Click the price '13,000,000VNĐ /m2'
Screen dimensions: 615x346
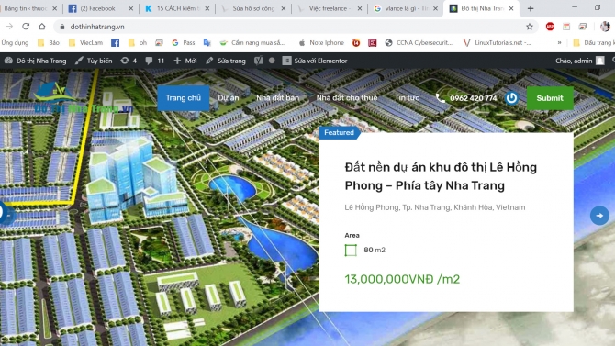pyautogui.click(x=402, y=279)
